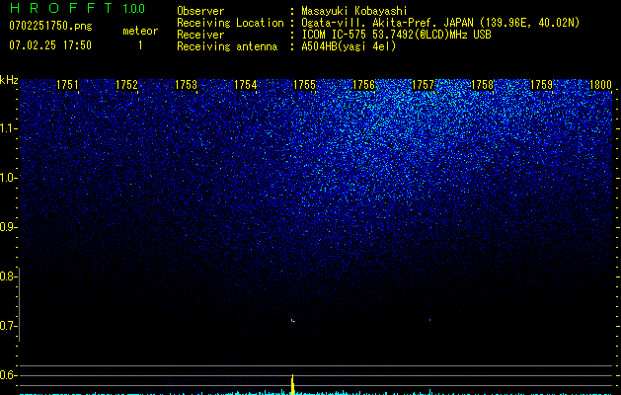621x395 pixels.
Task: Click the 1757 time axis marker
Action: [x=423, y=85]
